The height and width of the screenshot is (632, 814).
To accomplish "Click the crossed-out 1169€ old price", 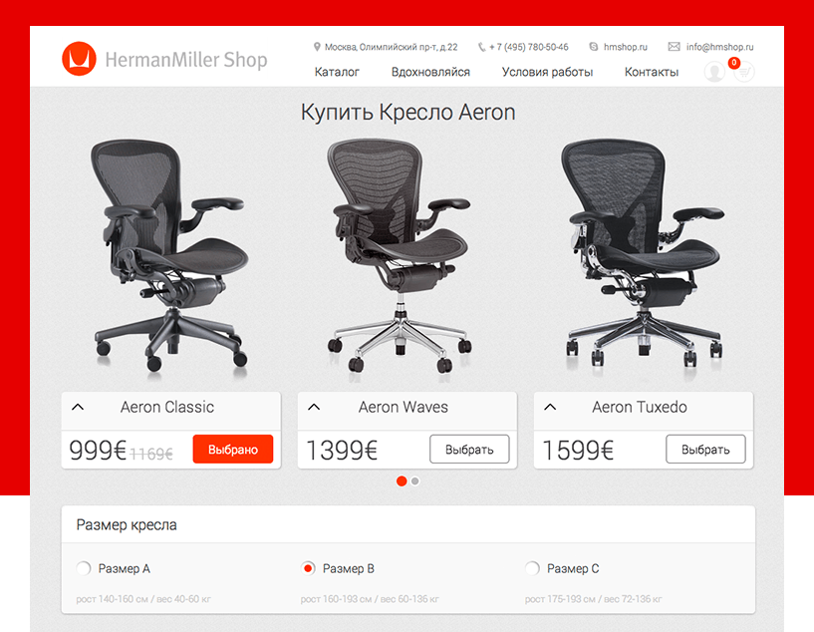I will tap(151, 455).
